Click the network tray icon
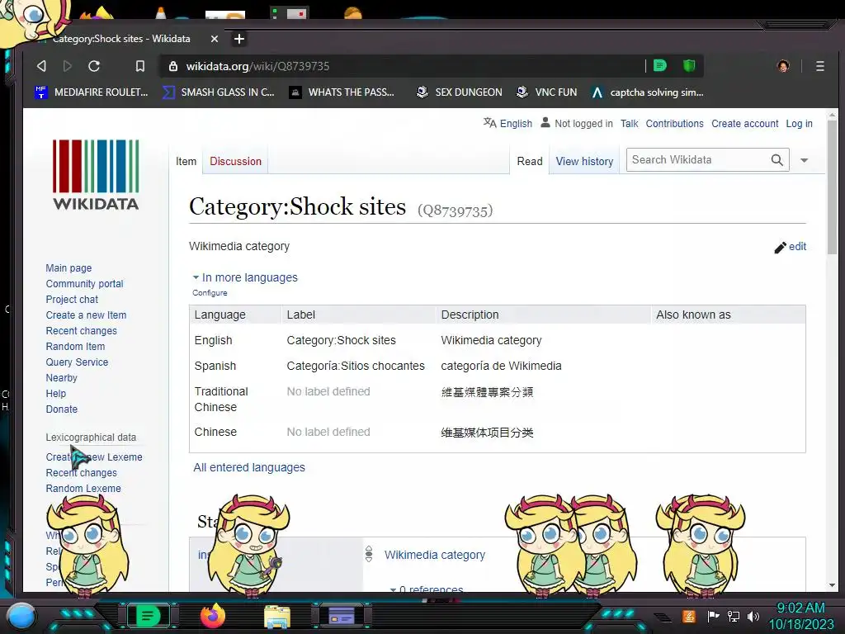This screenshot has width=845, height=634. point(733,616)
